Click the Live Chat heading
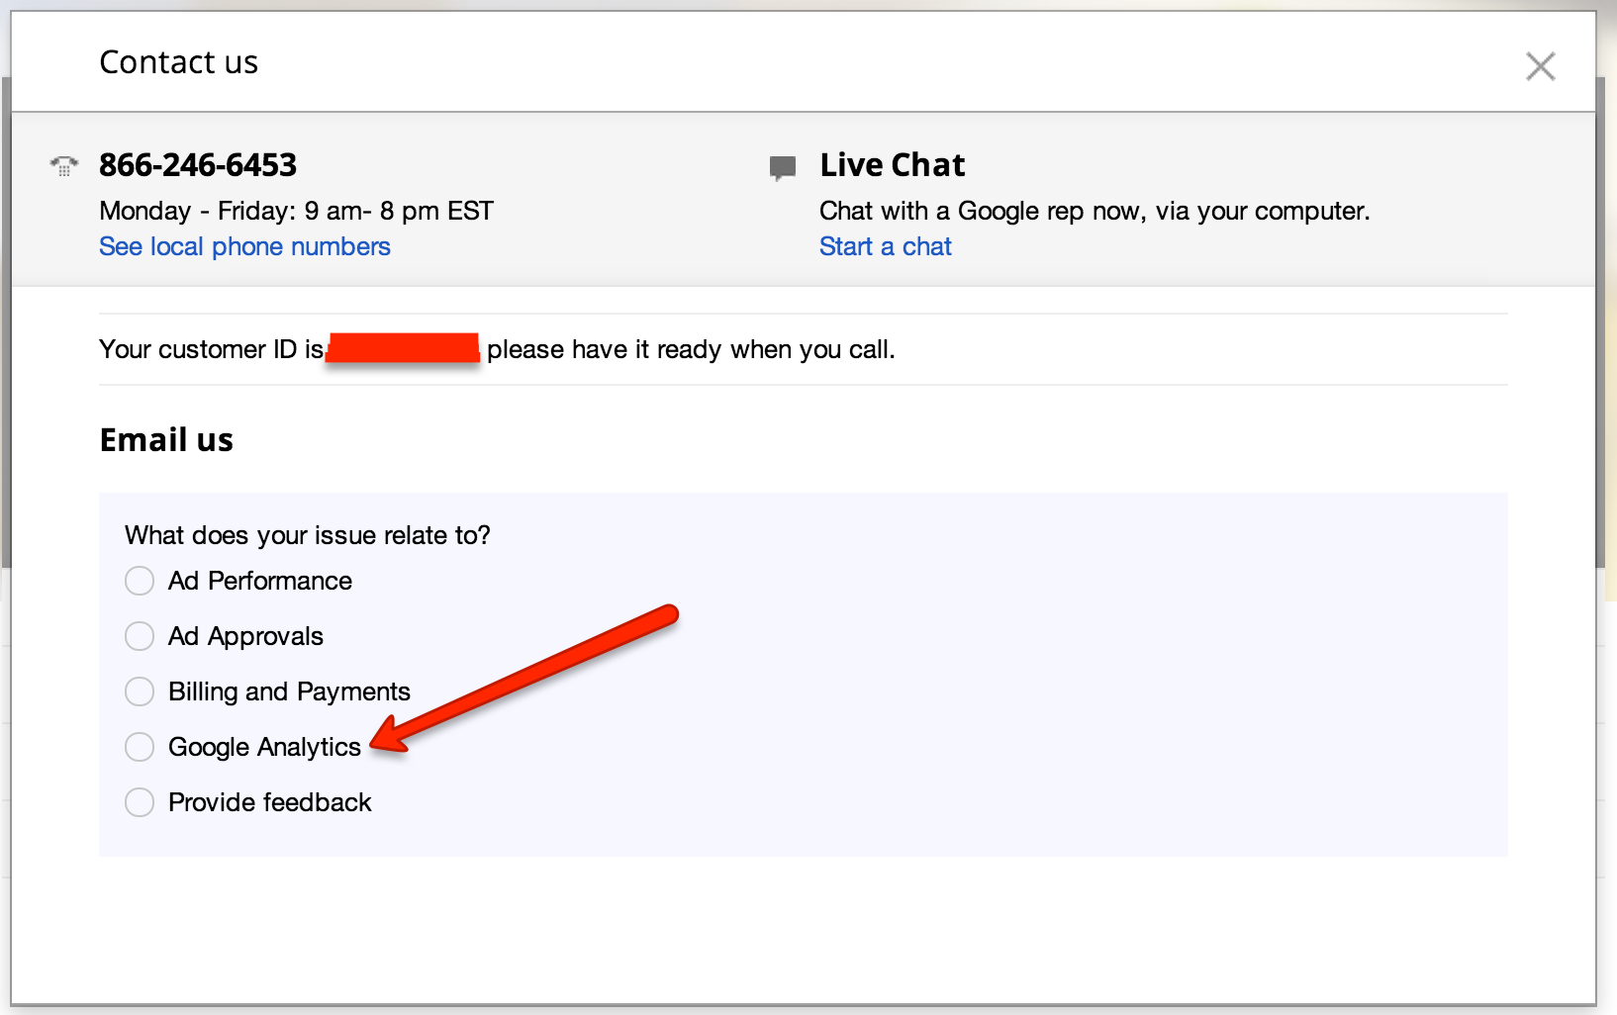 coord(892,165)
